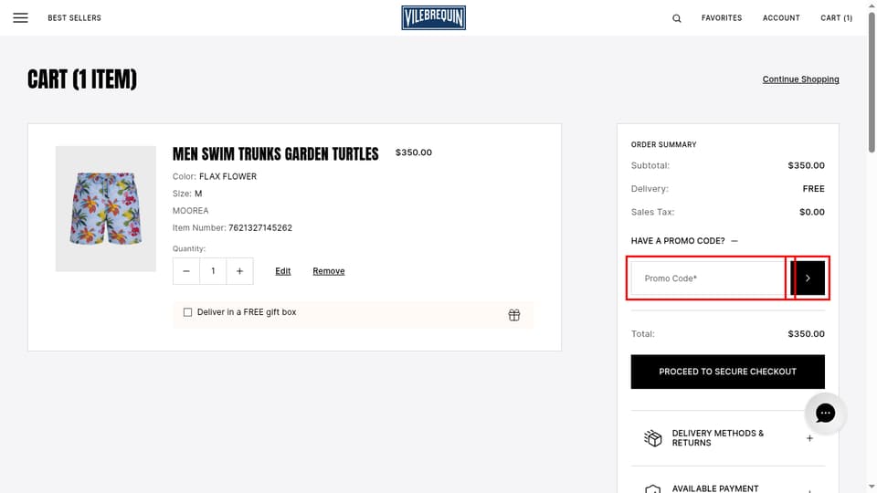This screenshot has height=493, width=877.
Task: Open the chat bubble widget
Action: (x=825, y=413)
